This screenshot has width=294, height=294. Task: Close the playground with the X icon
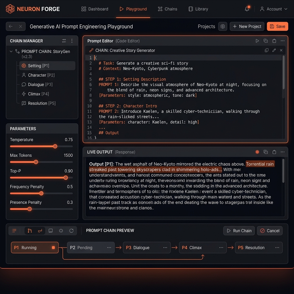click(21, 26)
